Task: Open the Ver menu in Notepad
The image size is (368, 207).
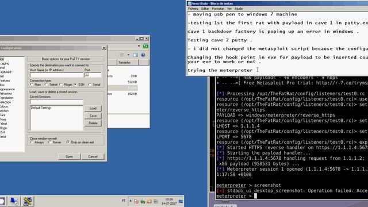Action: (x=229, y=9)
